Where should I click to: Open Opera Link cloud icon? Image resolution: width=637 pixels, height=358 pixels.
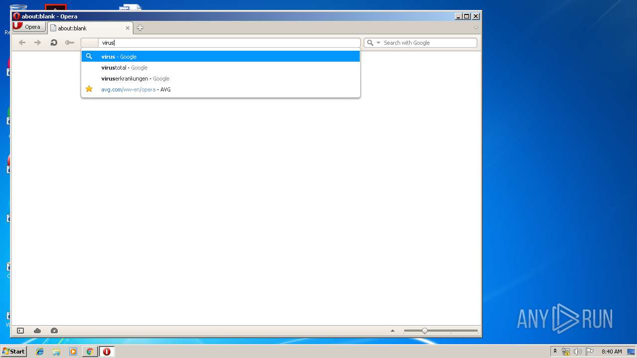coord(37,331)
